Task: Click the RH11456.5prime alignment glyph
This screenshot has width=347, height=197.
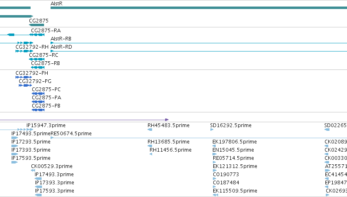Action: (151, 154)
